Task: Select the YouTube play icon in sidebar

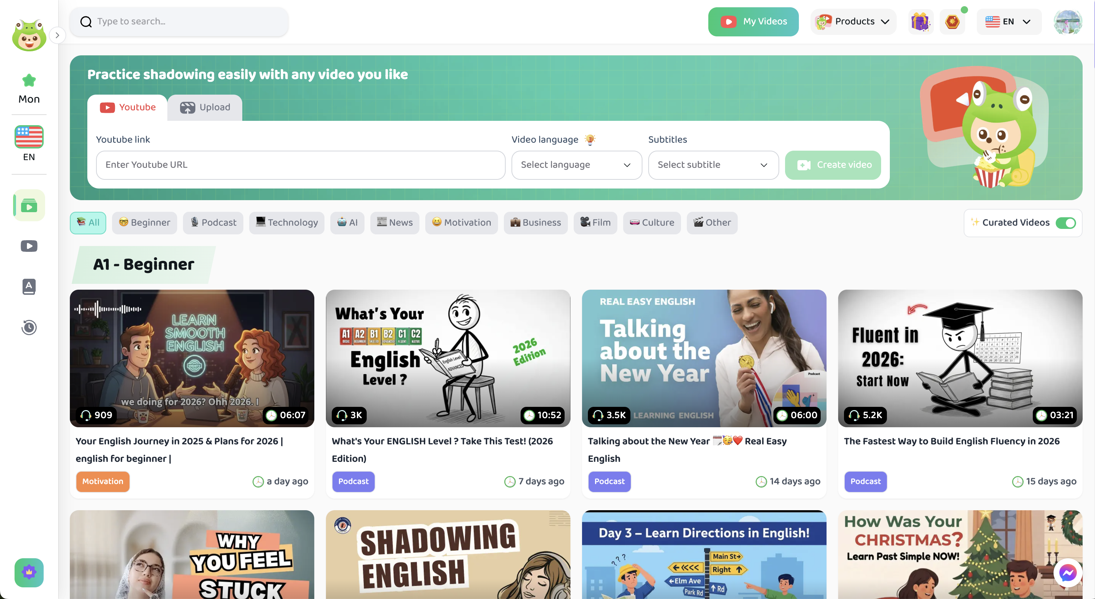Action: [29, 246]
